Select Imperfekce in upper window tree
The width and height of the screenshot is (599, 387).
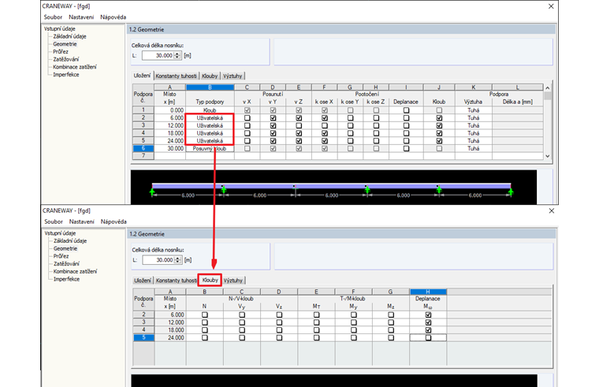coord(66,75)
